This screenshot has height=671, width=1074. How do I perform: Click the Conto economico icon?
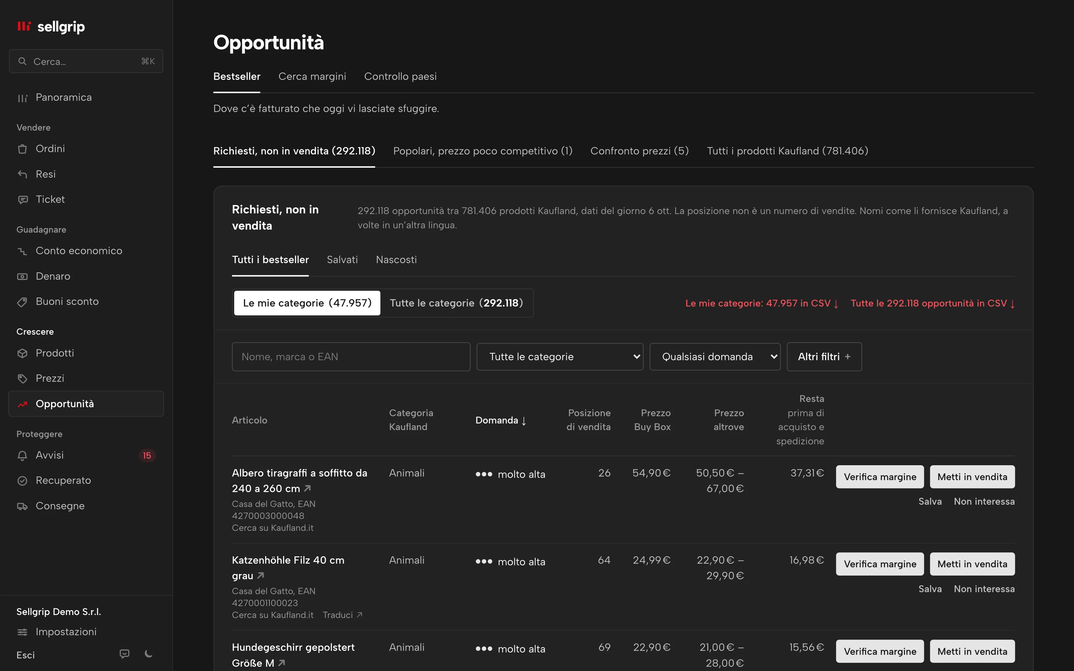click(22, 251)
